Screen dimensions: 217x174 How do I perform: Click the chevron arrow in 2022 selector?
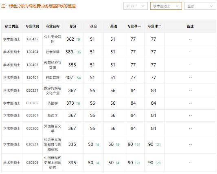point(143,6)
